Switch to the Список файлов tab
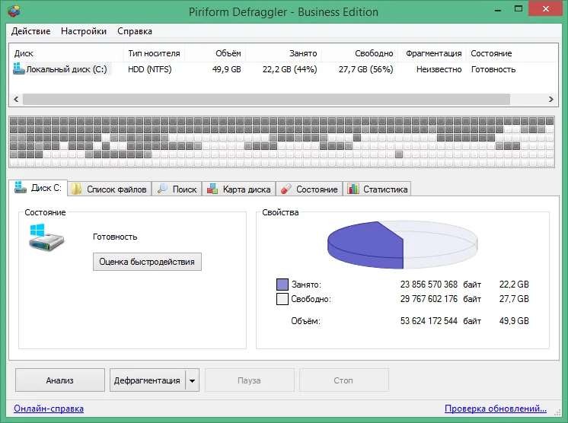 110,189
